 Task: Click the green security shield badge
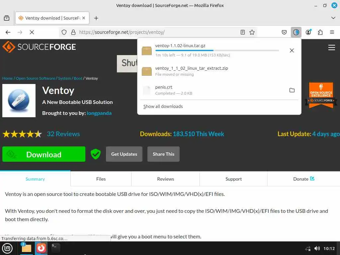click(x=96, y=154)
